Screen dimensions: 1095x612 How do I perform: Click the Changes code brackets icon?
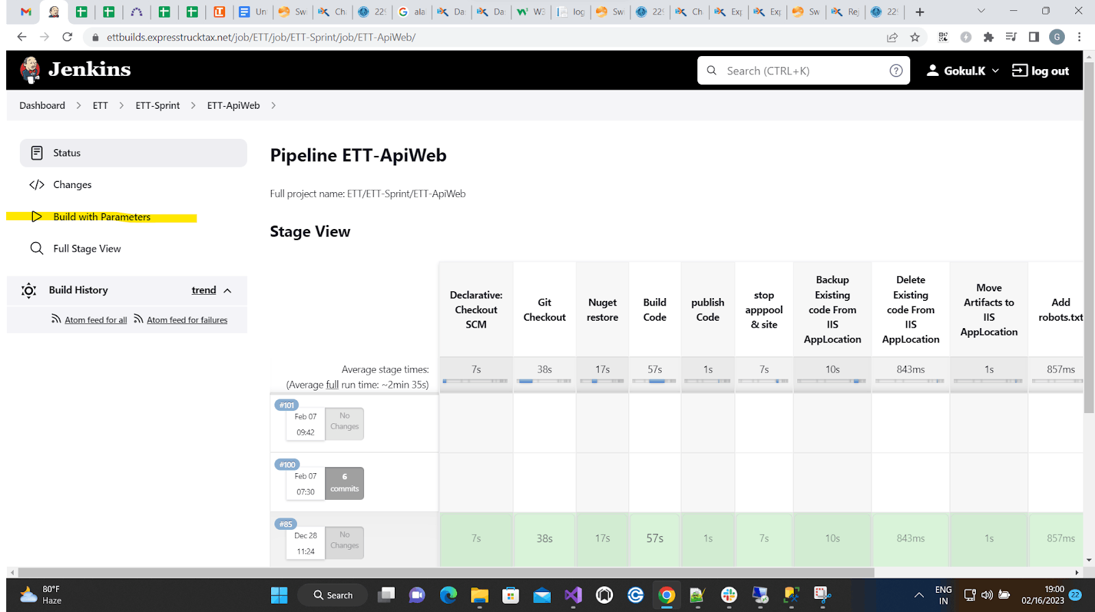pos(37,185)
